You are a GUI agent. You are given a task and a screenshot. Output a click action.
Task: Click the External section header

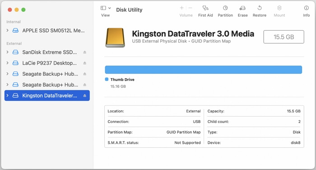pyautogui.click(x=14, y=43)
